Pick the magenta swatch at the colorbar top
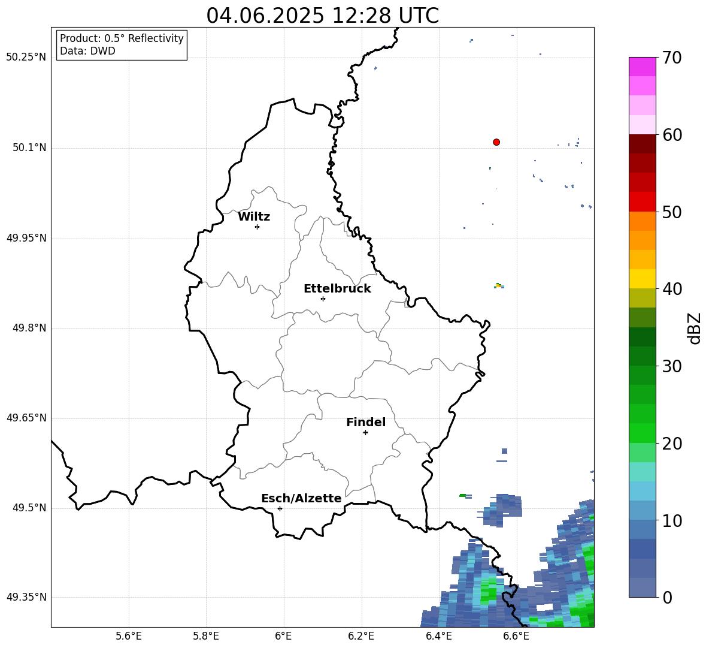 point(642,67)
